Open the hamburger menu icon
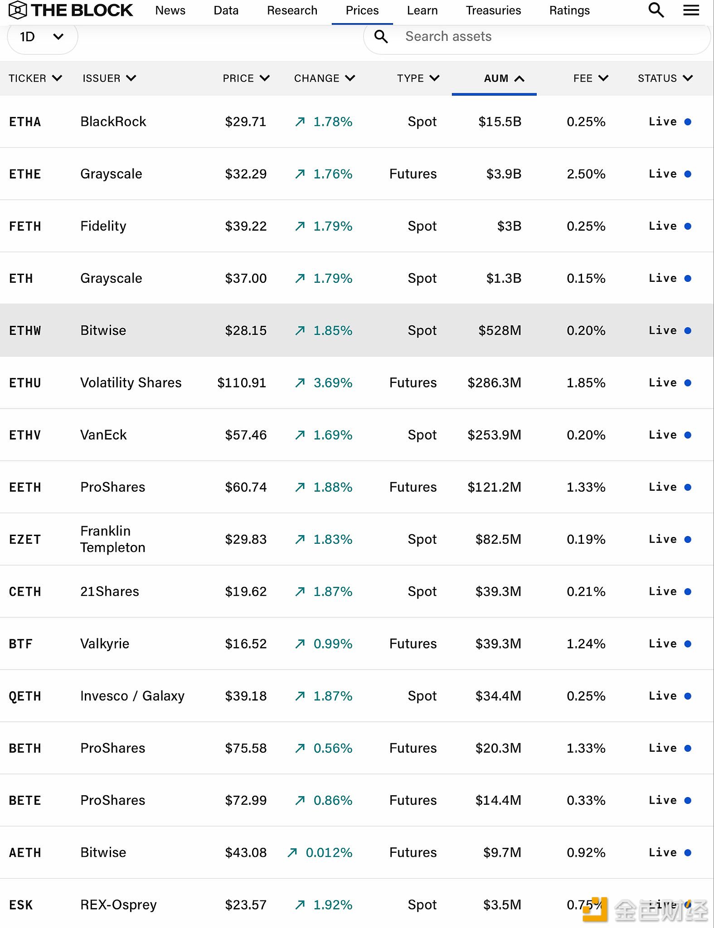 691,10
